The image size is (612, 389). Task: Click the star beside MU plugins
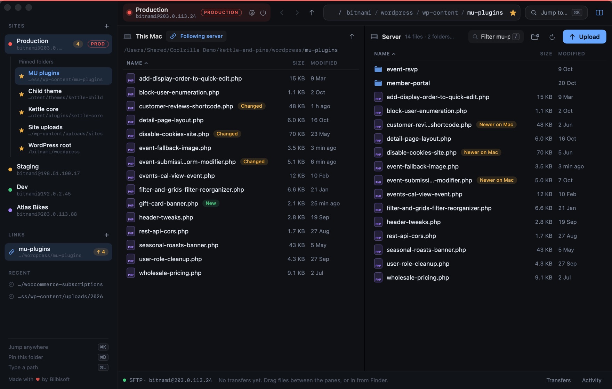tap(22, 76)
